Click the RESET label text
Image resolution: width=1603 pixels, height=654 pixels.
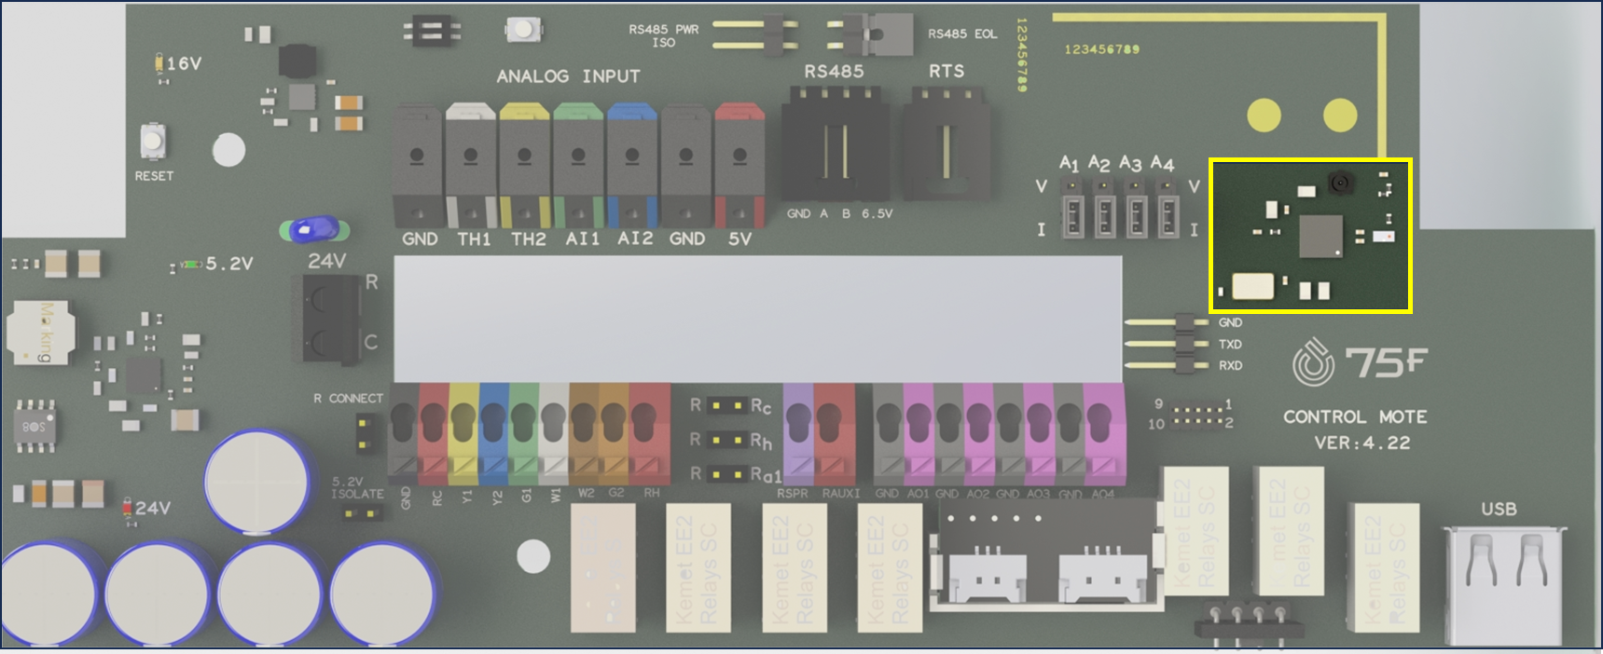point(154,176)
